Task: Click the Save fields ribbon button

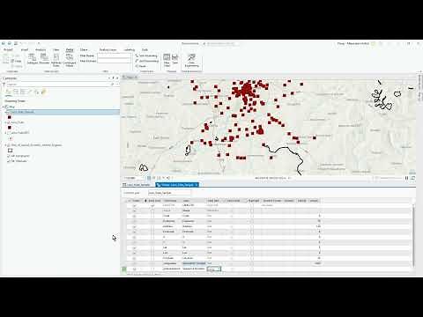Action: pos(175,59)
